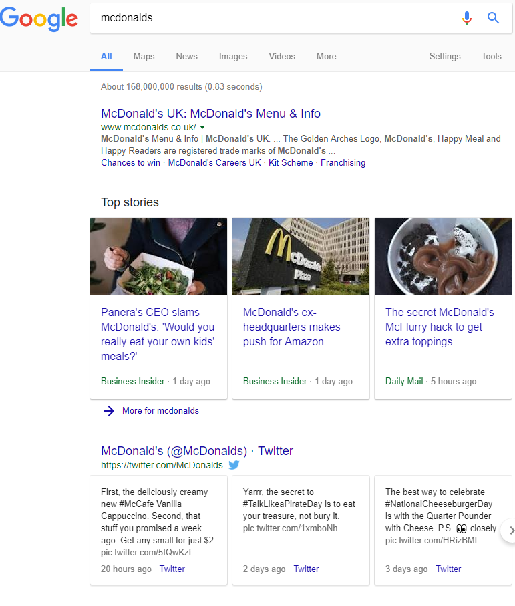Open McDonald's UK: Menu & Info result
515x606 pixels.
(x=210, y=113)
